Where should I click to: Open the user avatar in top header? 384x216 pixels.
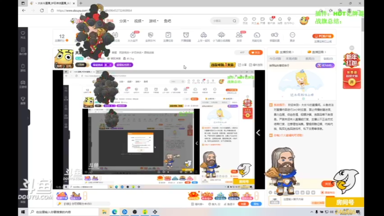304,21
